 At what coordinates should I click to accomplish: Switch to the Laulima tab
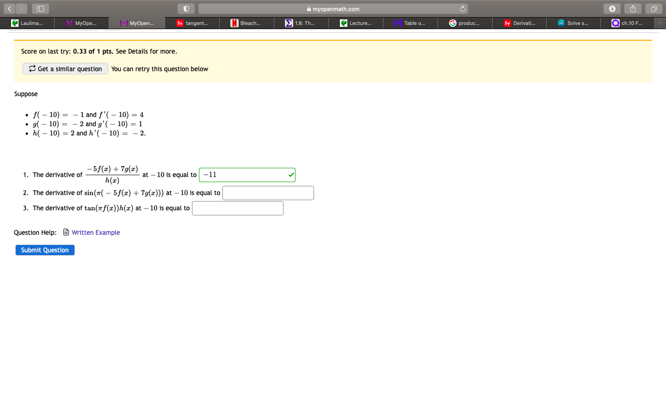pyautogui.click(x=27, y=23)
